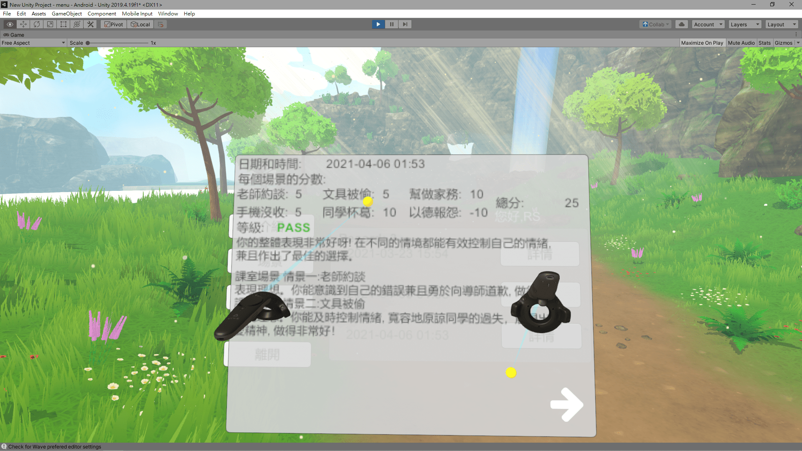Viewport: 802px width, 451px height.
Task: Pause the play mode
Action: click(391, 24)
